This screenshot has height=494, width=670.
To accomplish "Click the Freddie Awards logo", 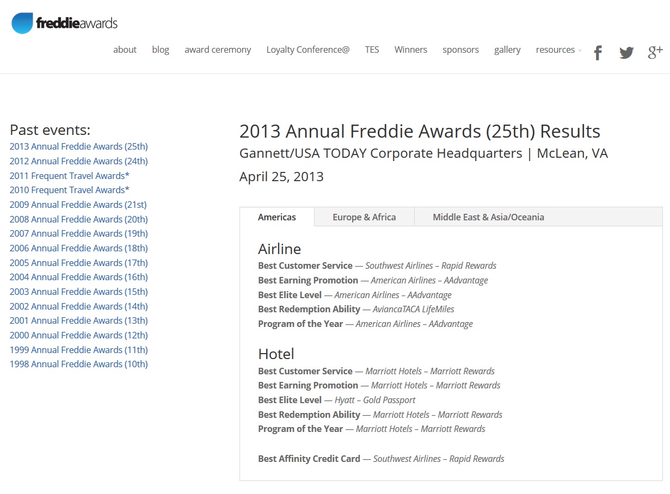I will tap(64, 23).
